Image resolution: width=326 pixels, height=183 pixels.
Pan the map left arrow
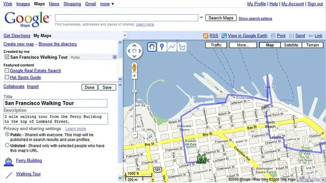[129, 51]
